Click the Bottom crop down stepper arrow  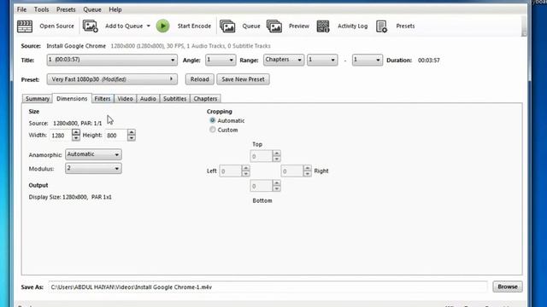[277, 188]
